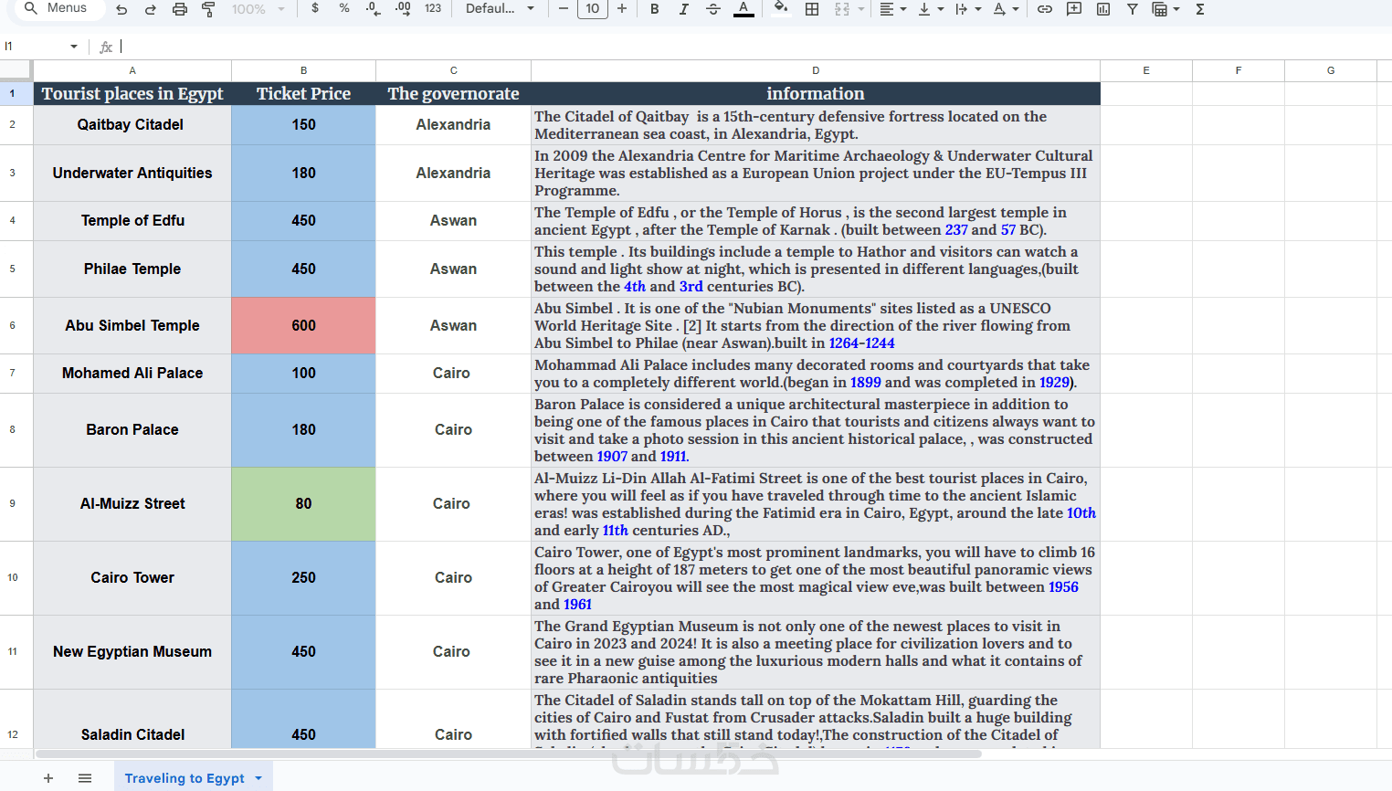Select the red 600 ticket price cell
This screenshot has width=1392, height=791.
(x=303, y=325)
